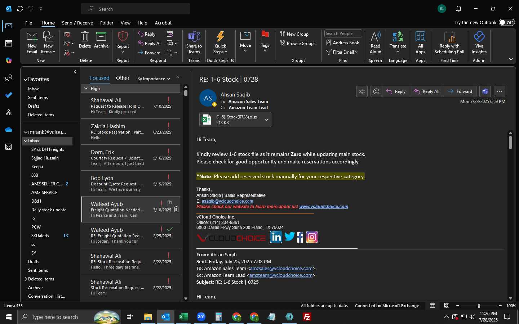Viewport: 519px width, 324px height.
Task: Switch to the Other inbox tab
Action: click(x=123, y=78)
